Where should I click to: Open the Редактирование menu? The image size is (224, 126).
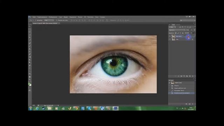pyautogui.click(x=42, y=17)
